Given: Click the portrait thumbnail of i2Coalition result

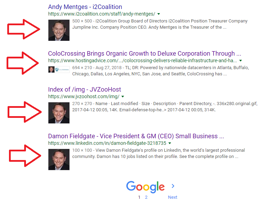Looking at the screenshot, I should [x=59, y=30].
